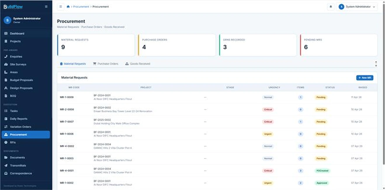Click the notification bell icon
Viewport: 385px width, 190px height.
tap(331, 7)
